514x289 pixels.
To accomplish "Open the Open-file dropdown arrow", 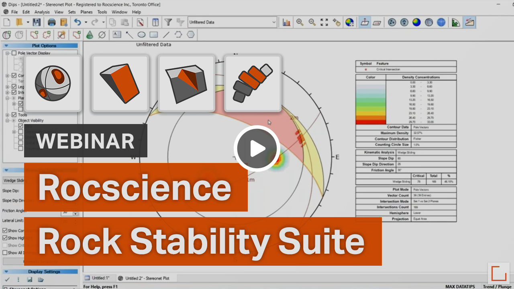I will (28, 22).
